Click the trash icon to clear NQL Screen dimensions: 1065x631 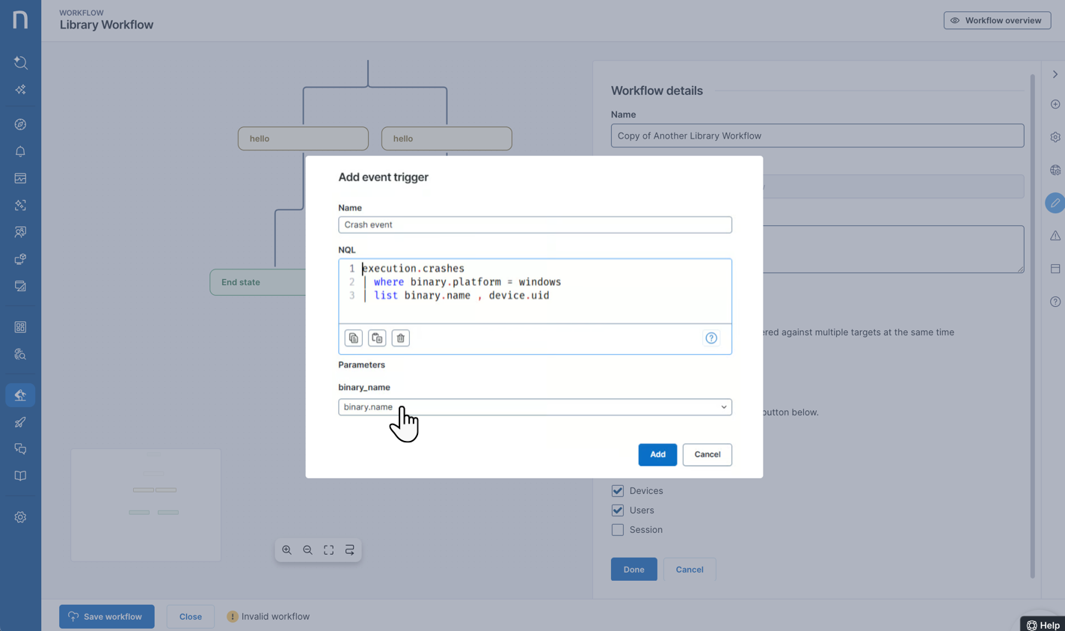(x=401, y=338)
